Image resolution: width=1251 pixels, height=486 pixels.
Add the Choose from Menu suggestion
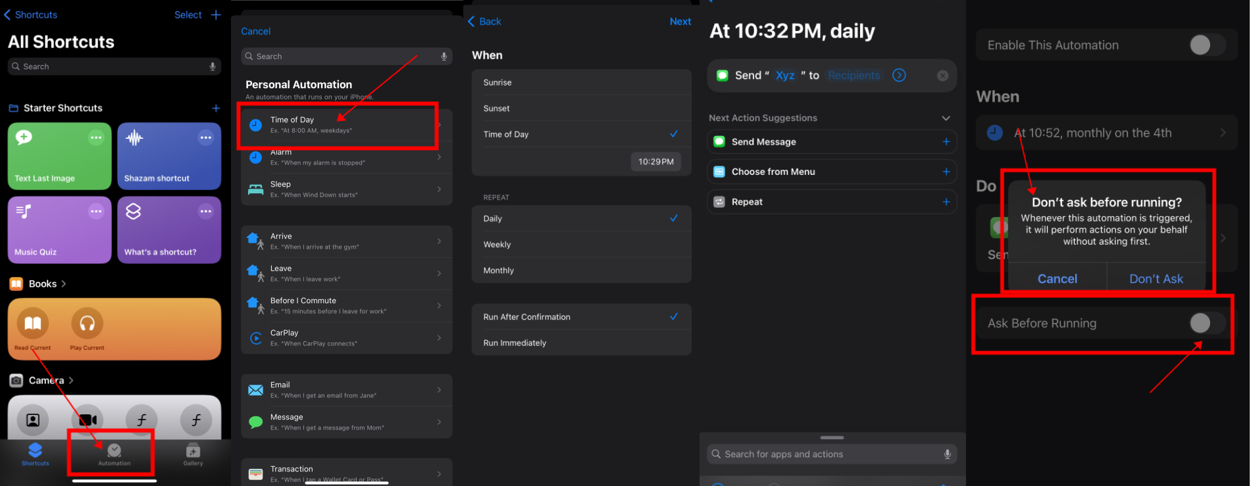click(x=946, y=172)
